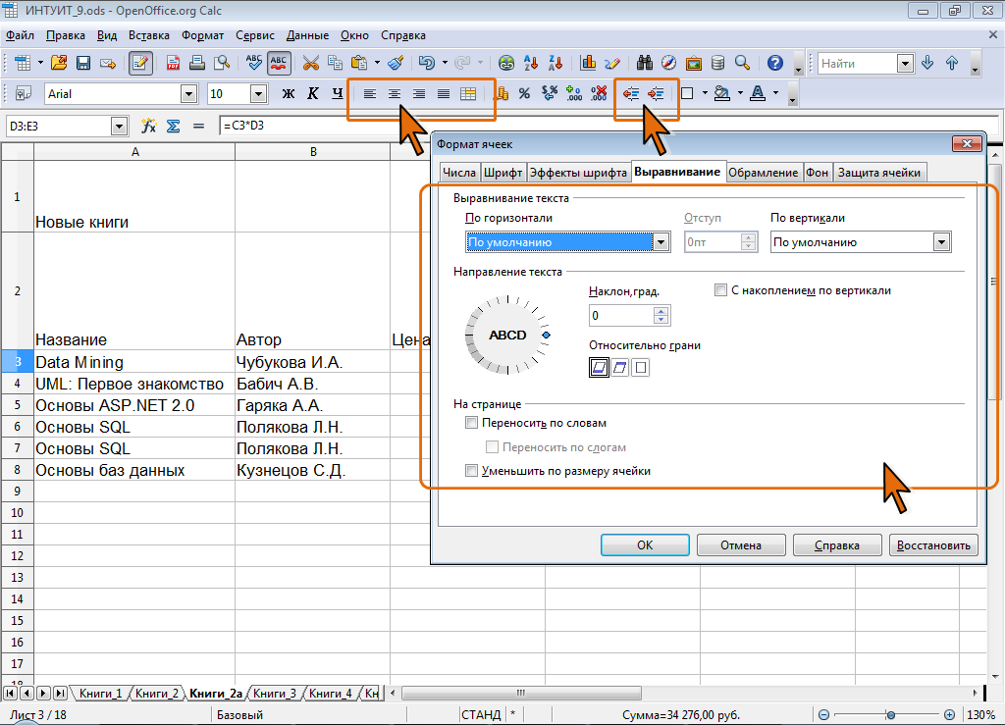Toggle edit file mode icon
The width and height of the screenshot is (1005, 725).
pyautogui.click(x=140, y=63)
